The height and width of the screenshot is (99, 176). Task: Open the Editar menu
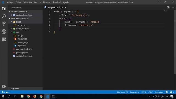[18, 2]
